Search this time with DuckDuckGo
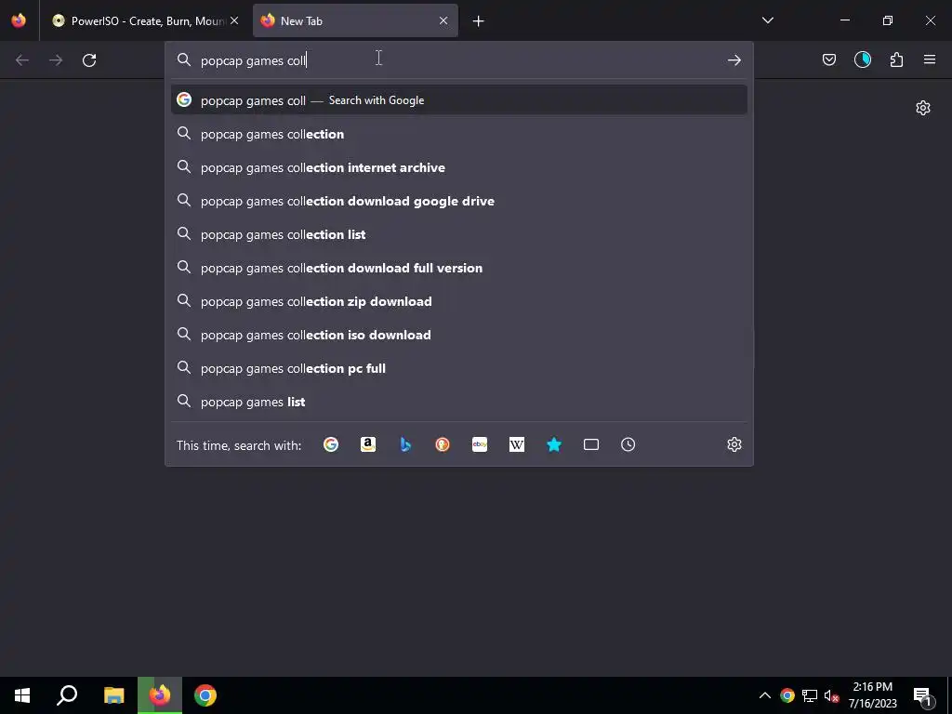 coord(443,444)
